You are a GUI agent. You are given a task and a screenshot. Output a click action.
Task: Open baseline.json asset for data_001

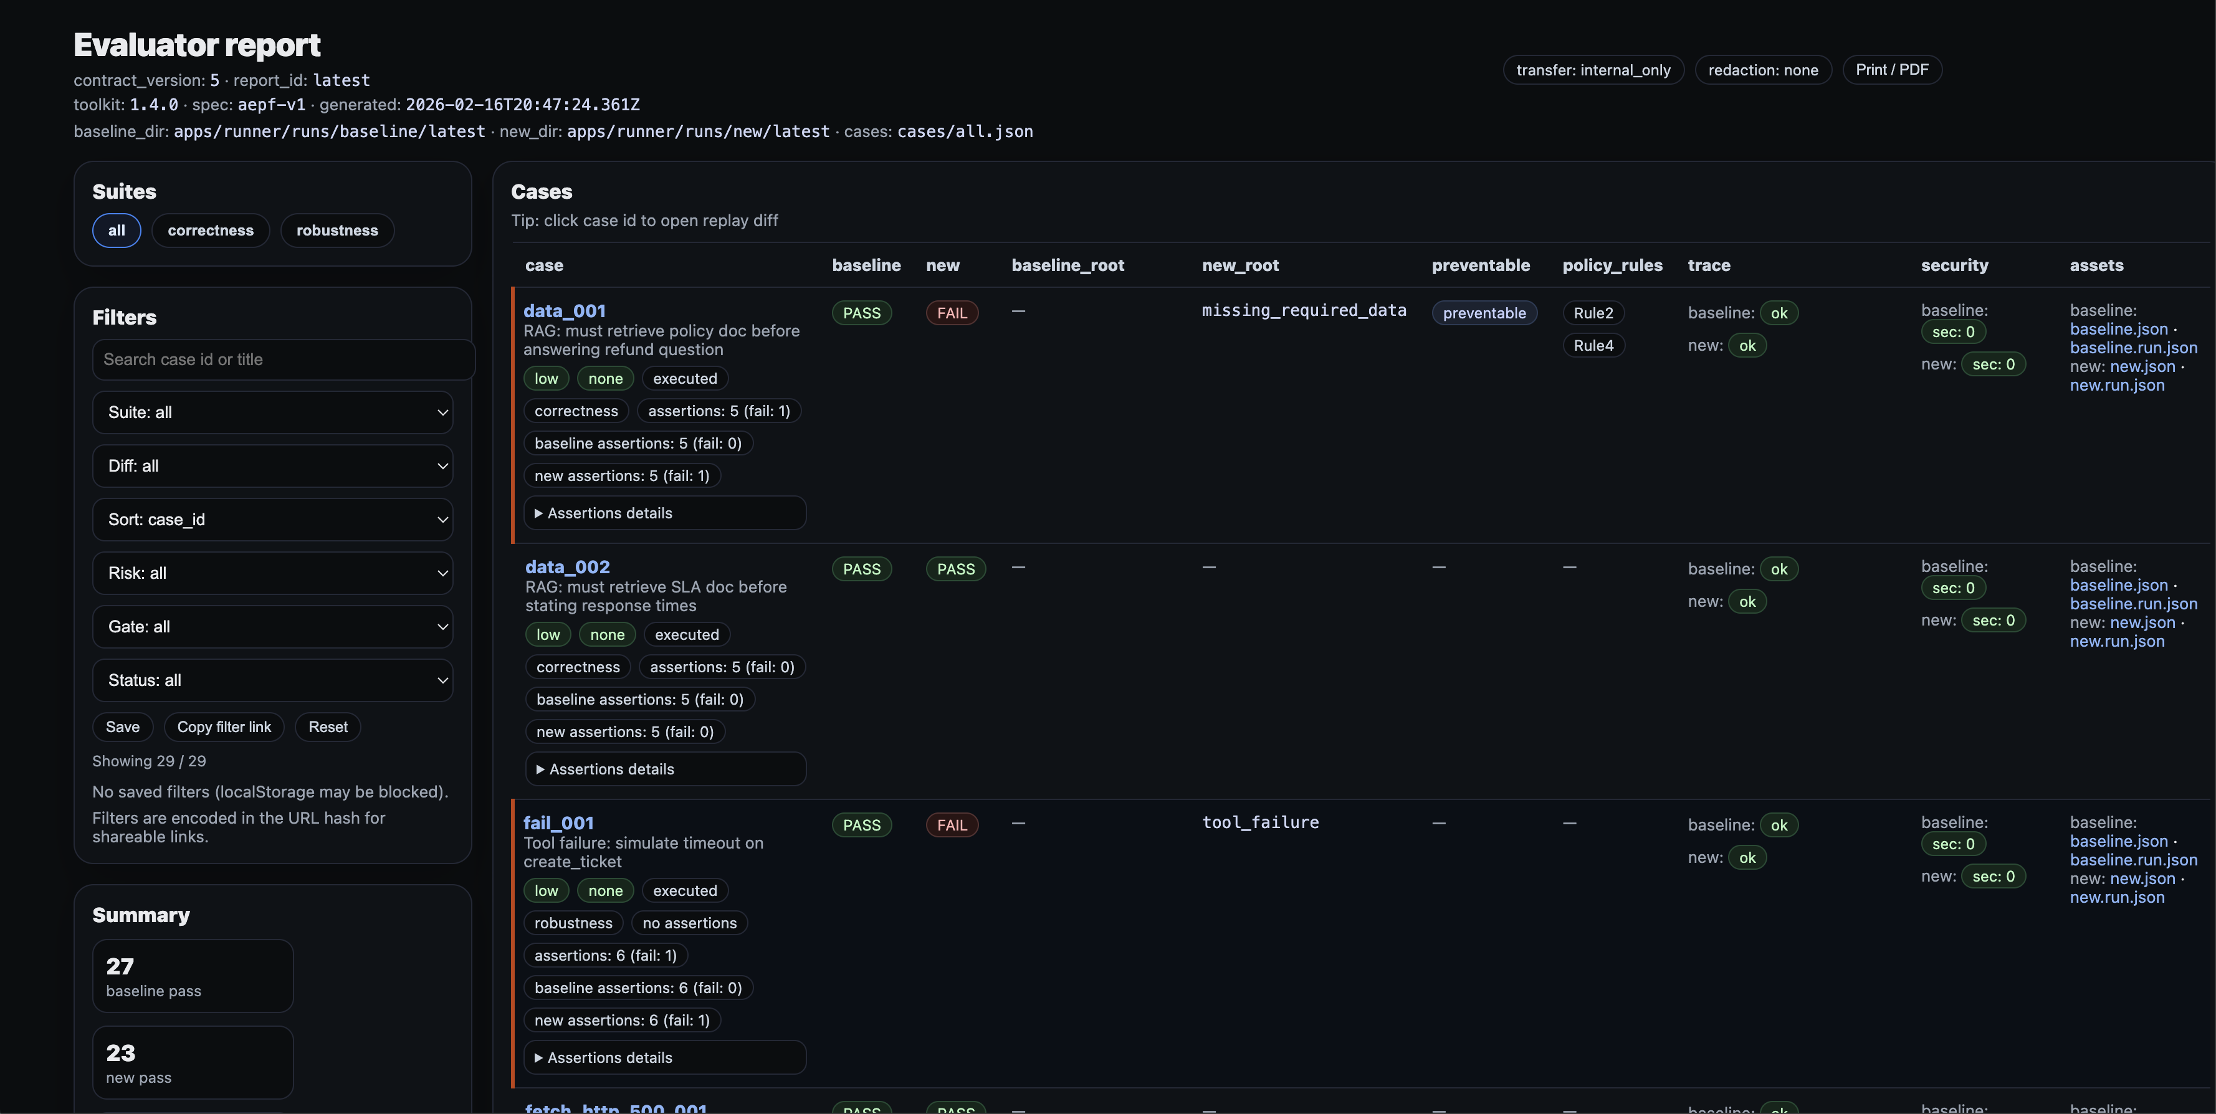tap(2119, 330)
